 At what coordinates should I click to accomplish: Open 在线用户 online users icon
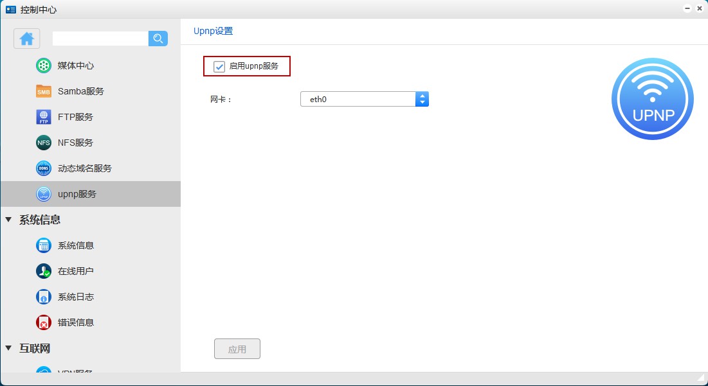click(44, 271)
